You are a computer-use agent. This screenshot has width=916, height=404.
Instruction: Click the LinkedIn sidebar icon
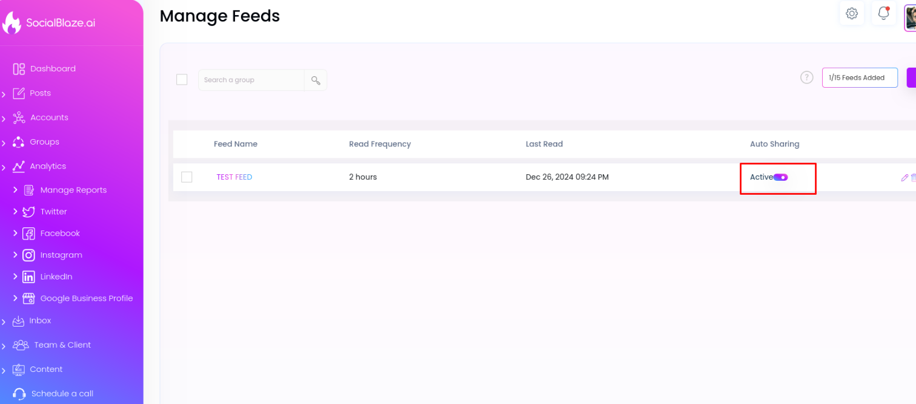coord(28,277)
